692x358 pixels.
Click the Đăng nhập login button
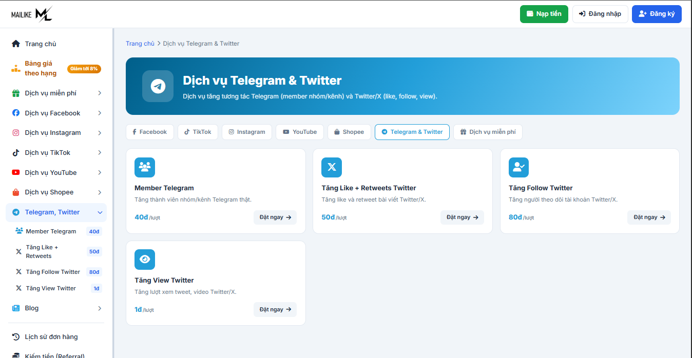(600, 14)
